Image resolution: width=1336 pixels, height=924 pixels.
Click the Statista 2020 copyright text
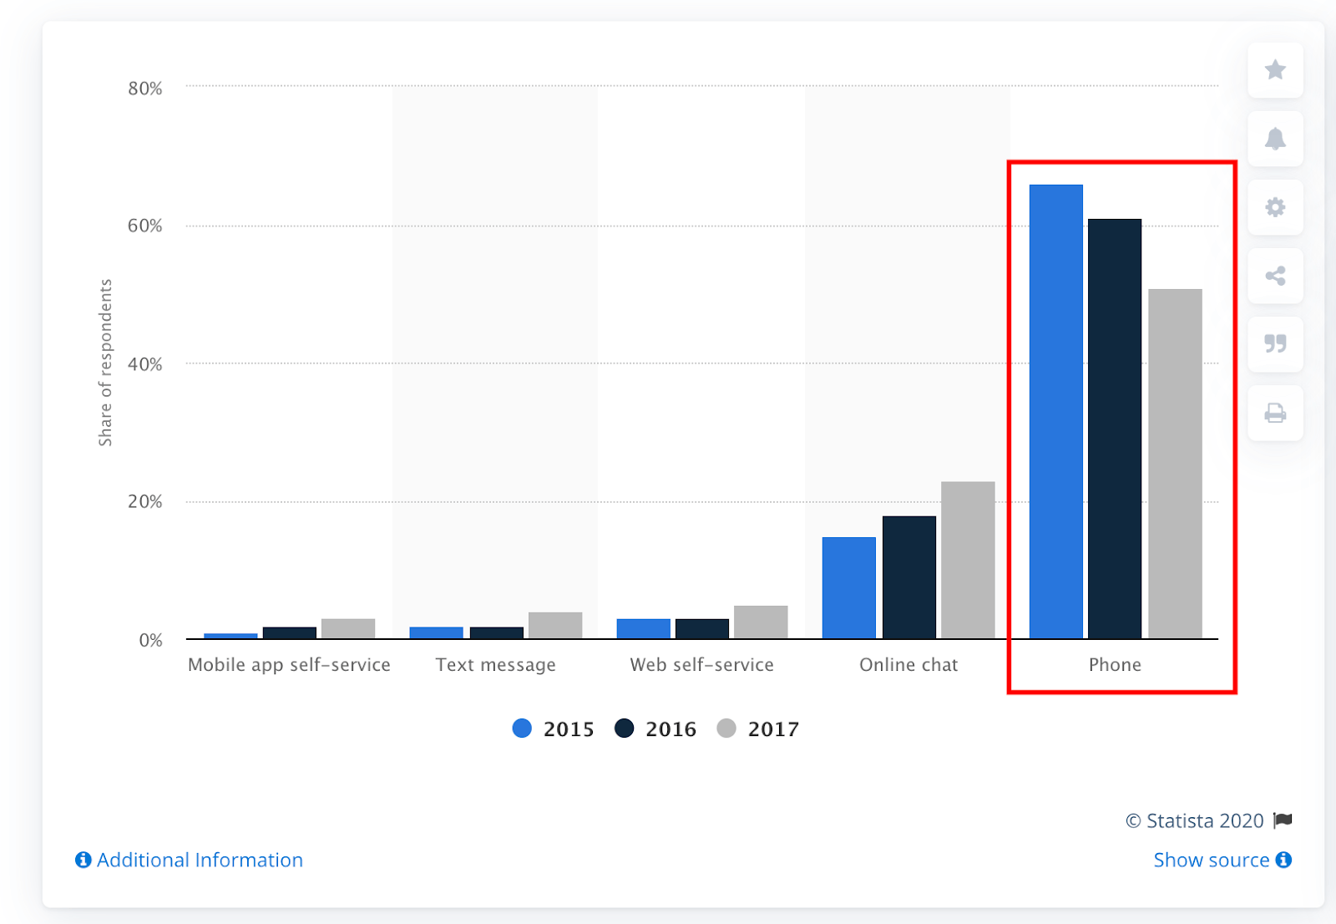pyautogui.click(x=1195, y=820)
